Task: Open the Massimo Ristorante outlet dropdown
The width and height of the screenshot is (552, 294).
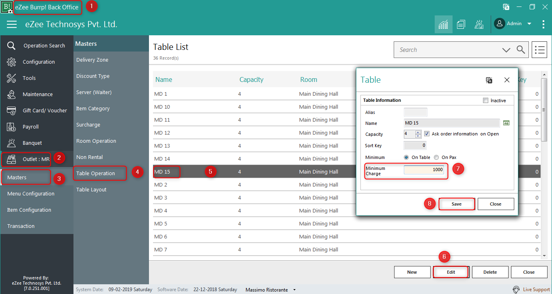Action: pos(295,290)
